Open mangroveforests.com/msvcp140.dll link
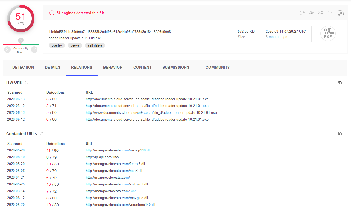 (x=118, y=150)
